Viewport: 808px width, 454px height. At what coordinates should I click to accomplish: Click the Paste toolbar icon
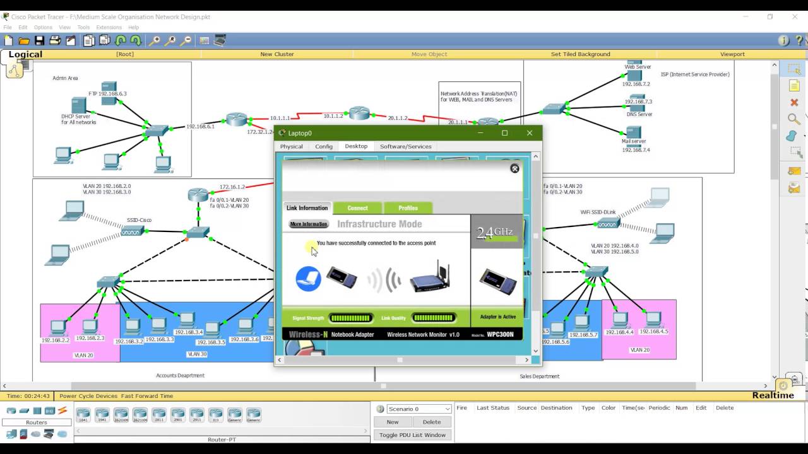104,40
